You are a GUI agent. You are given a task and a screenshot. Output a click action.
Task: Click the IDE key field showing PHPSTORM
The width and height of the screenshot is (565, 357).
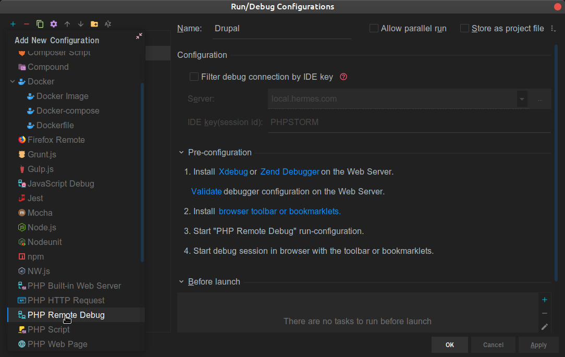(x=409, y=122)
